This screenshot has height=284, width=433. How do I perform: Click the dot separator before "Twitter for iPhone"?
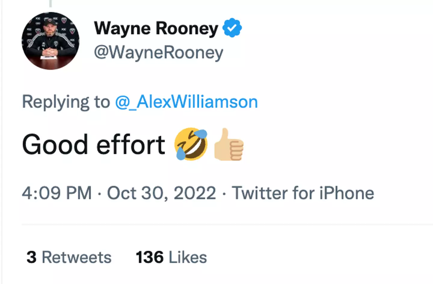tap(224, 193)
